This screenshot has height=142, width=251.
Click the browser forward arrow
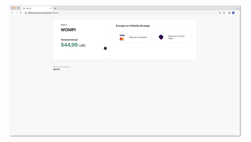(16, 13)
